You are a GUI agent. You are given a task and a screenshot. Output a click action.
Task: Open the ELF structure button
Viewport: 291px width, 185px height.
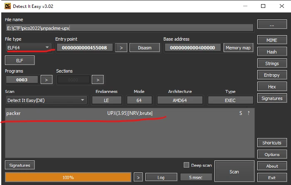(x=20, y=61)
